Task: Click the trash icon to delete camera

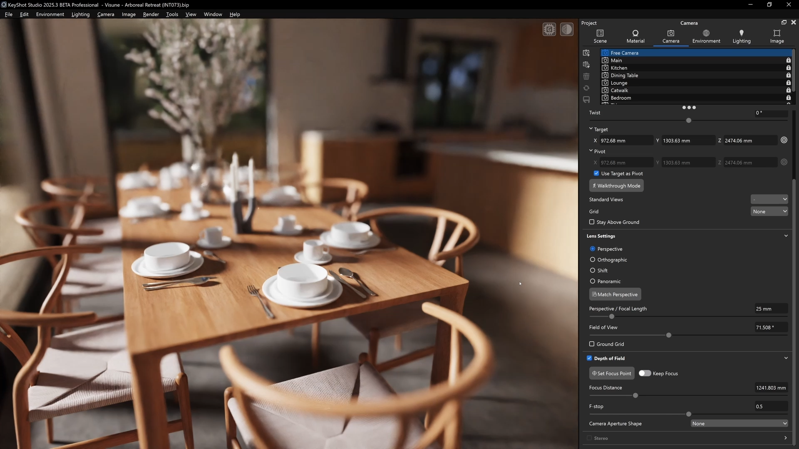Action: [x=586, y=76]
